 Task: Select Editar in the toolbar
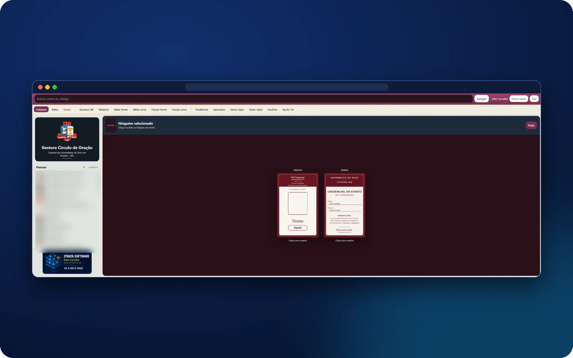pos(55,110)
